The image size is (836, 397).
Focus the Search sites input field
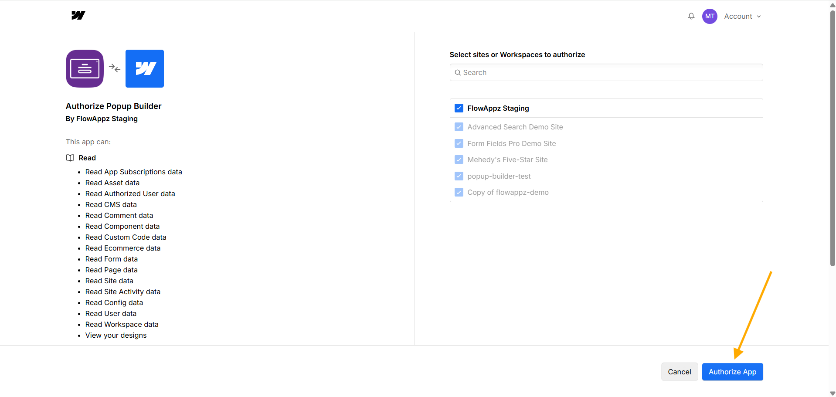coord(610,72)
